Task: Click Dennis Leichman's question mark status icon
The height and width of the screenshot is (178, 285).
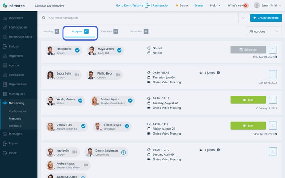Action: click(x=123, y=152)
